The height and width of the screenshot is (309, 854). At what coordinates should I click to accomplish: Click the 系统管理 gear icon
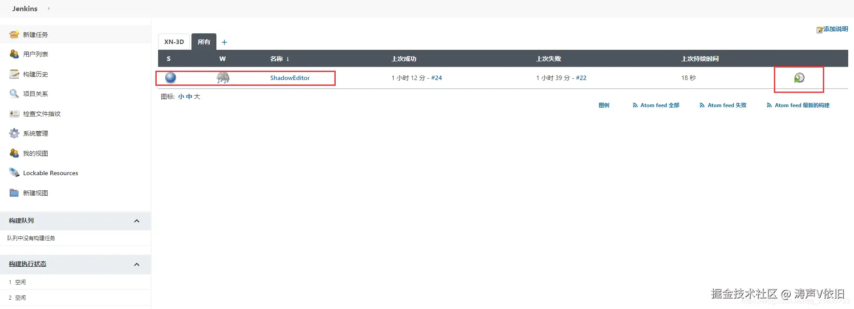[14, 133]
